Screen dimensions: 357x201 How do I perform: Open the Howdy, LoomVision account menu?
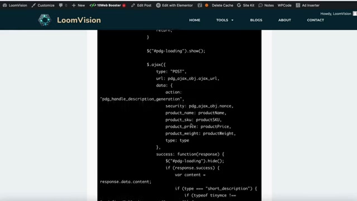click(338, 13)
